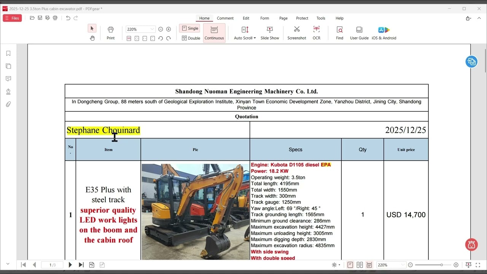
Task: Save the document with the floppy disk icon
Action: [40, 18]
